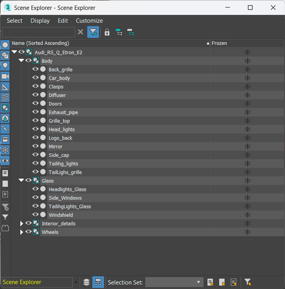Click the first teal hierarchy toolbar icon

point(119,32)
